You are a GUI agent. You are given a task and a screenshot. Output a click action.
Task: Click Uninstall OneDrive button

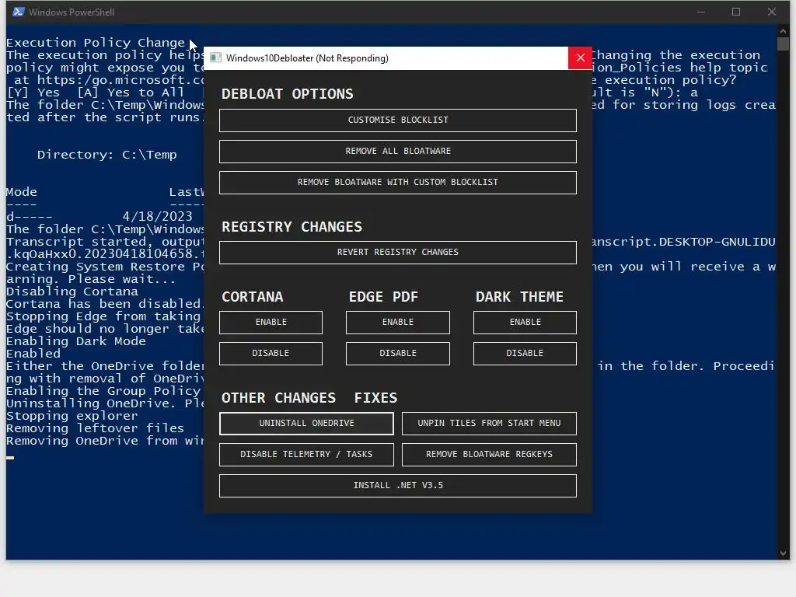point(306,424)
